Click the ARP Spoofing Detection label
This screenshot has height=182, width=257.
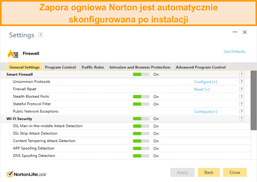coord(34,148)
